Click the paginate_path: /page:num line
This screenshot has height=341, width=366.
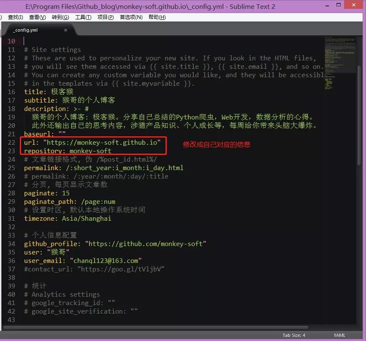pyautogui.click(x=70, y=202)
